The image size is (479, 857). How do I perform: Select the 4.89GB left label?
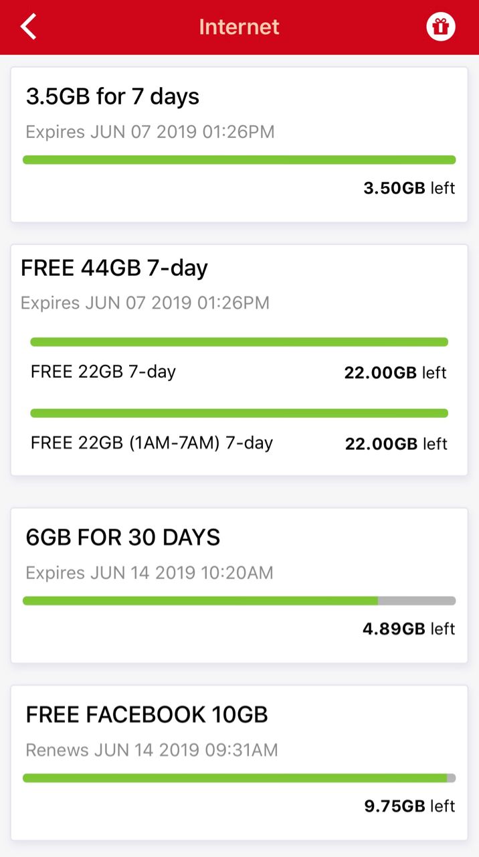[408, 629]
